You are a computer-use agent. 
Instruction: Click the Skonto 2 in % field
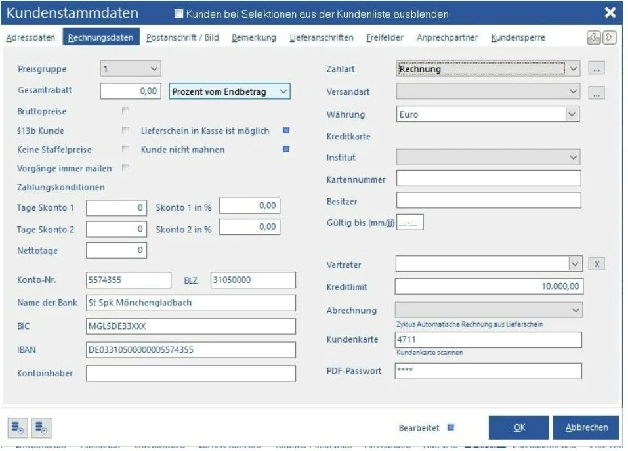tap(250, 226)
